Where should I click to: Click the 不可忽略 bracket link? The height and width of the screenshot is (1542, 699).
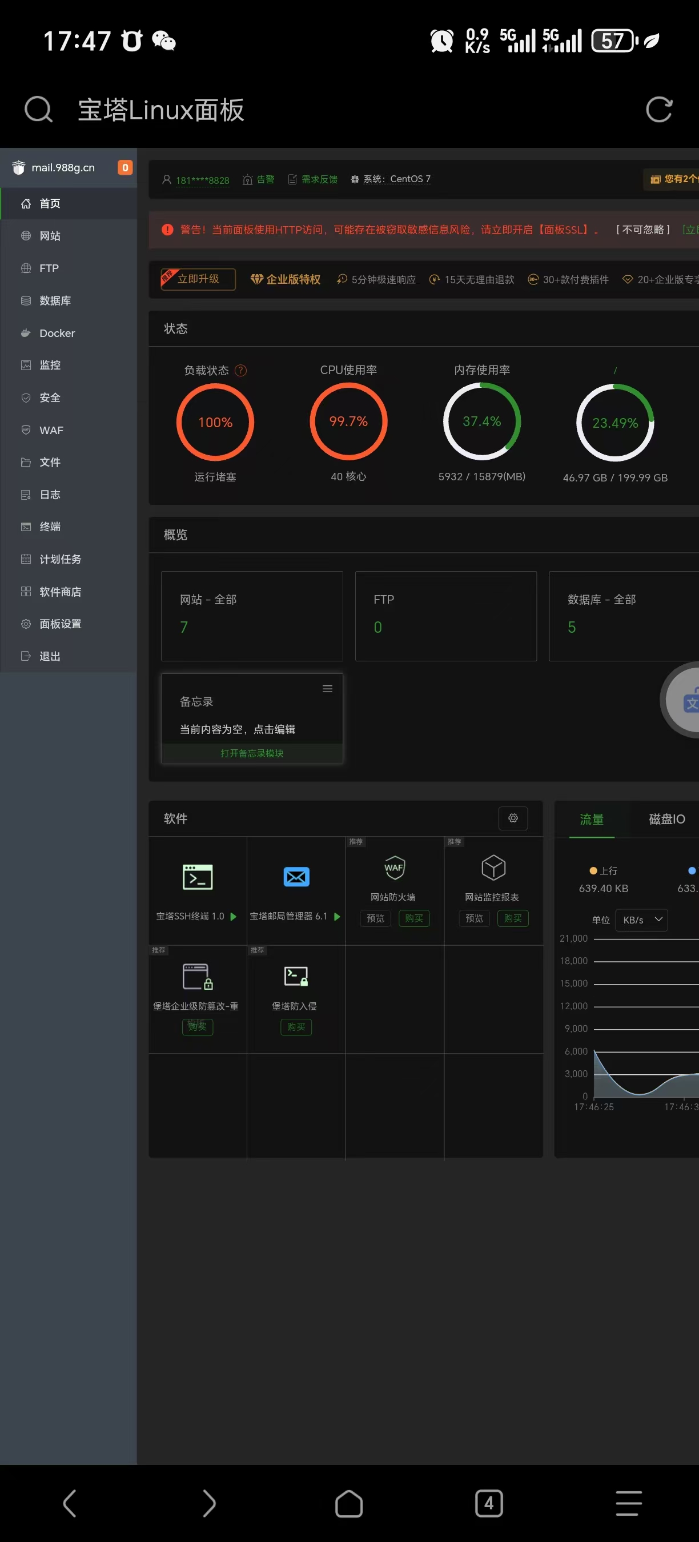tap(642, 230)
